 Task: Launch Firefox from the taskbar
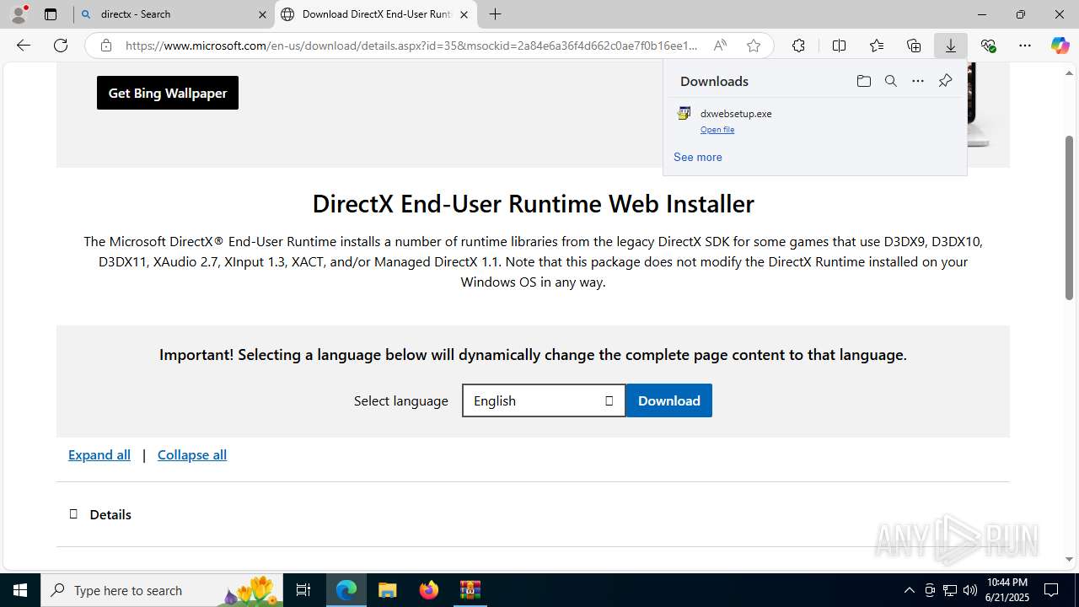(428, 590)
